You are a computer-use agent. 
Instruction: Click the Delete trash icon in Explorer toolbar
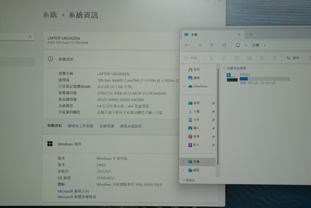click(275, 58)
